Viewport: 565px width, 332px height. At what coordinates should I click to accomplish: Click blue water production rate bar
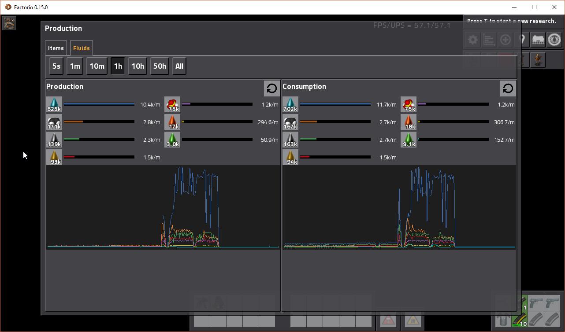pos(99,104)
